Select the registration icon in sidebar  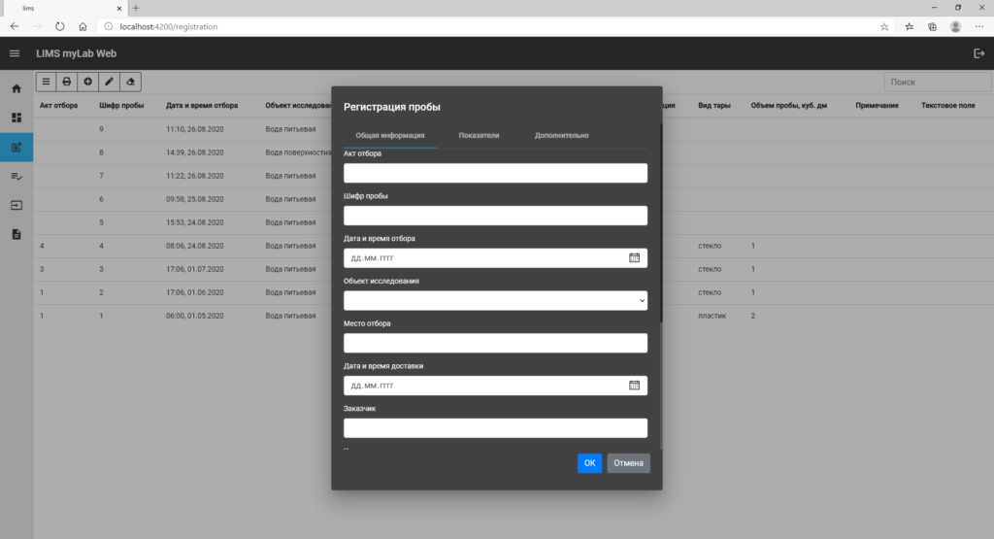(x=17, y=147)
